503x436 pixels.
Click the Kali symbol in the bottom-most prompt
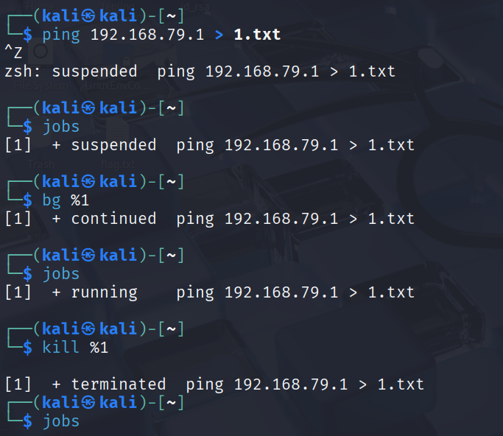(x=89, y=402)
